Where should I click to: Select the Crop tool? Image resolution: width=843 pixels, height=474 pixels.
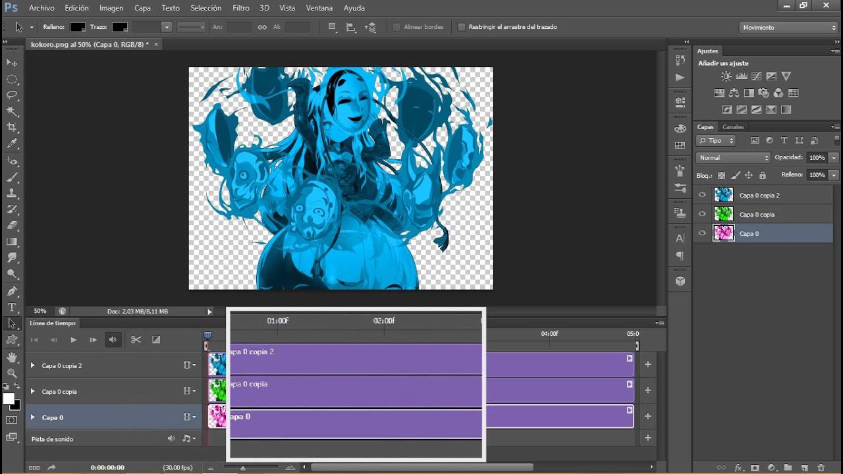[12, 127]
